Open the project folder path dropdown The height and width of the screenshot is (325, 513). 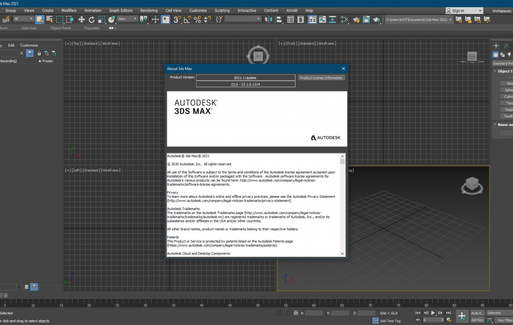click(419, 19)
